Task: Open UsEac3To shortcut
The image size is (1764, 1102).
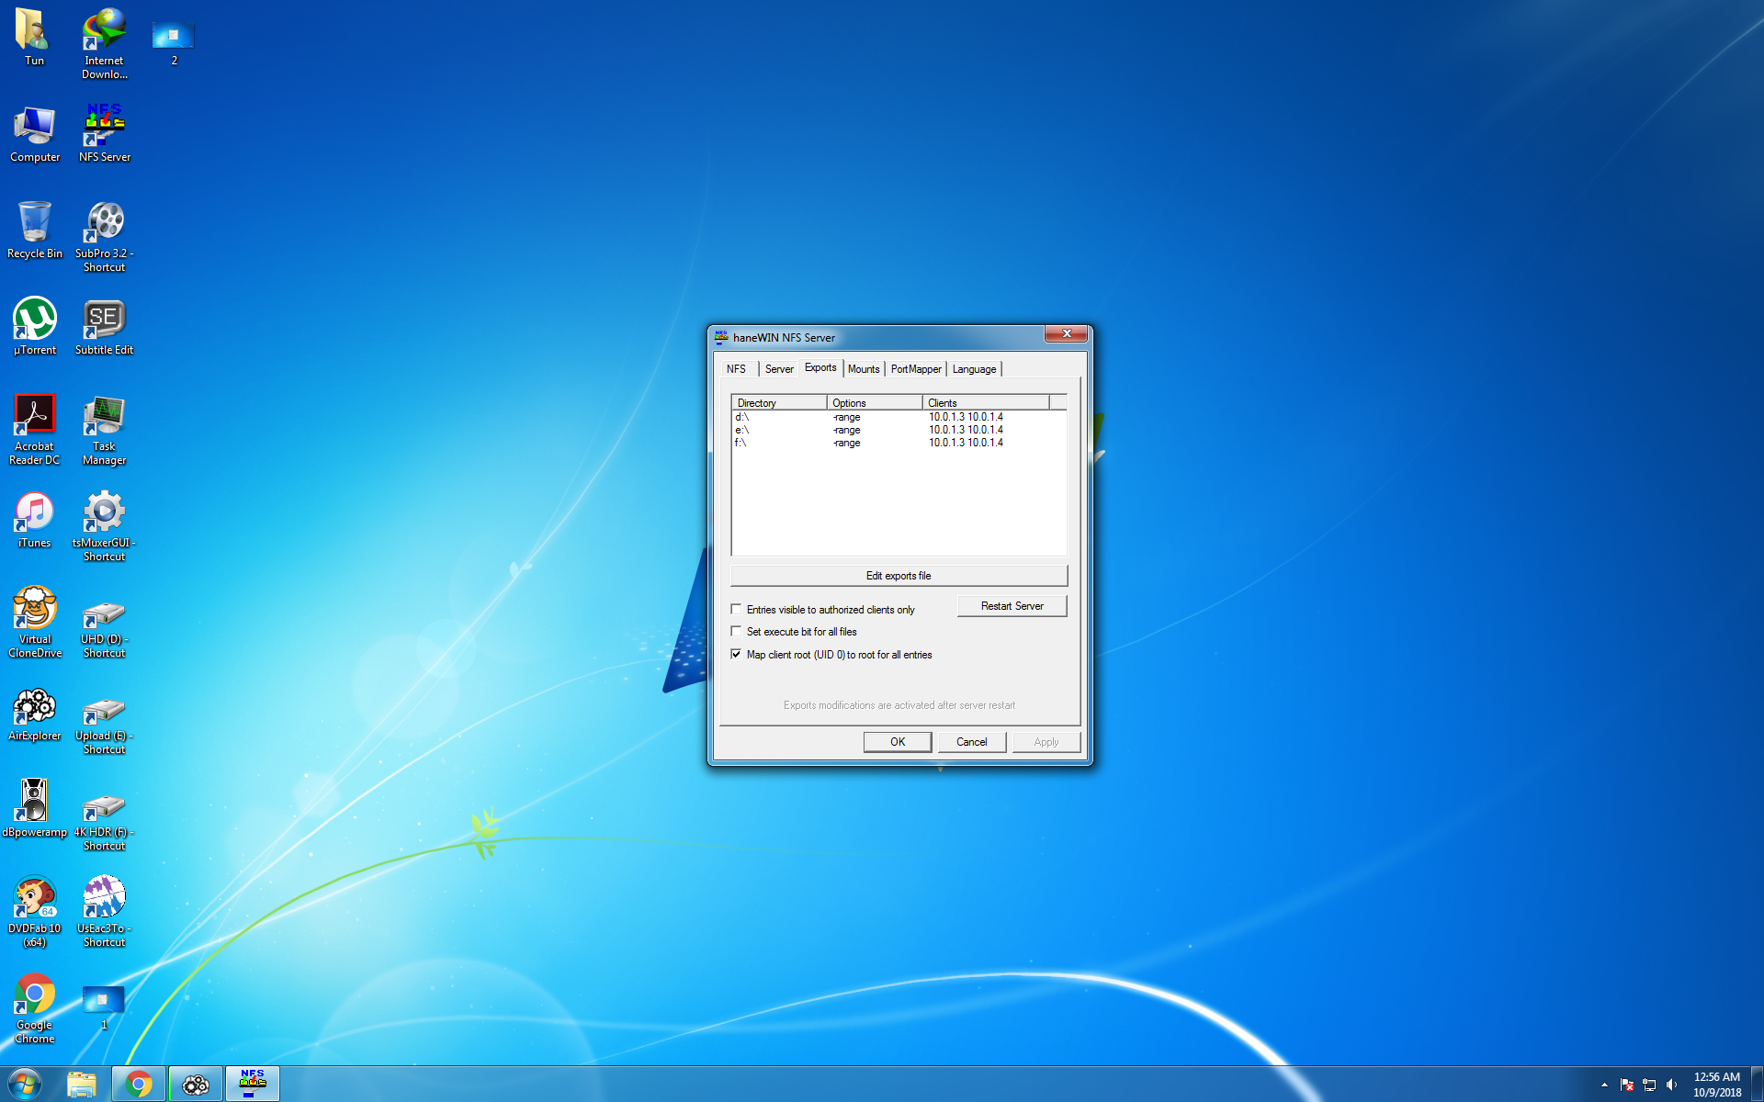Action: 104,912
